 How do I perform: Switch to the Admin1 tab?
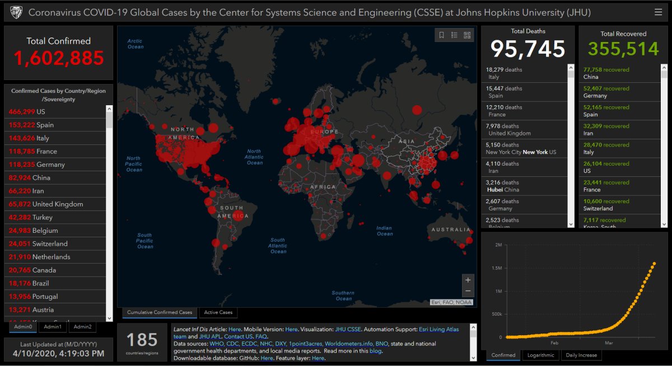click(x=53, y=327)
